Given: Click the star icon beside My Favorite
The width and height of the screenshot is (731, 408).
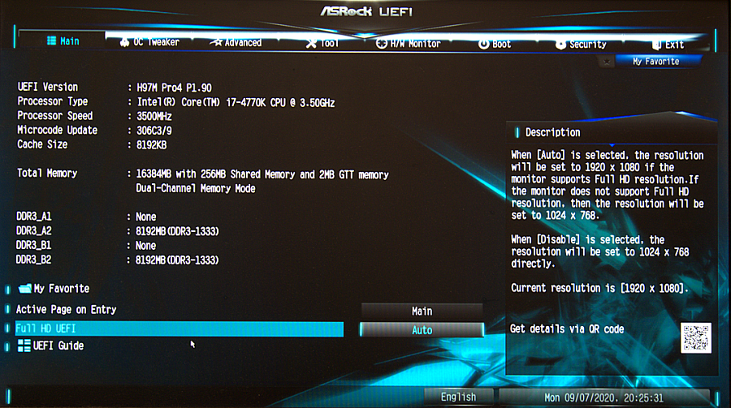Looking at the screenshot, I should (607, 62).
